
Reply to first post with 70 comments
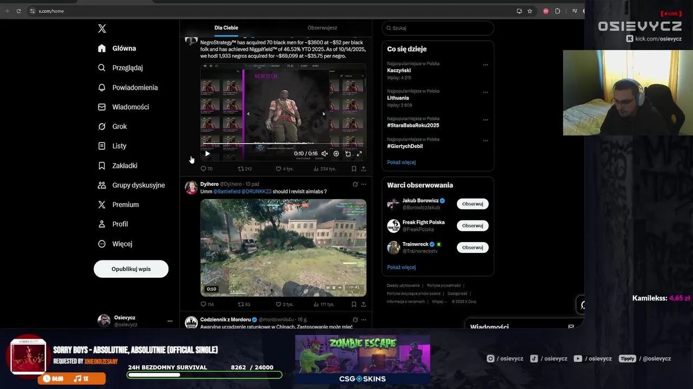click(206, 169)
